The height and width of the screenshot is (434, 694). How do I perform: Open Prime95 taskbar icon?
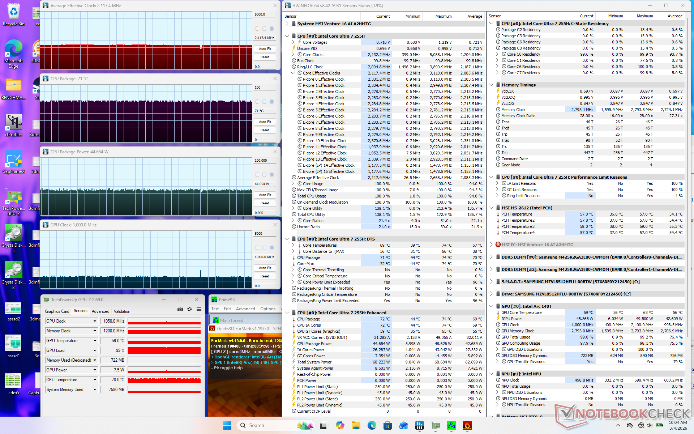tap(451, 425)
